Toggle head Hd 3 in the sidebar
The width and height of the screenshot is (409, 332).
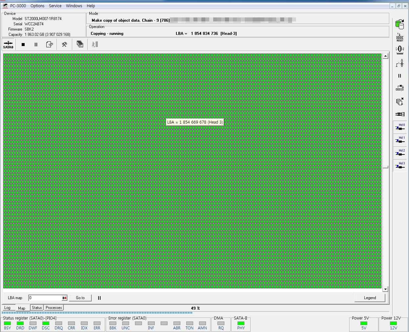tap(400, 166)
